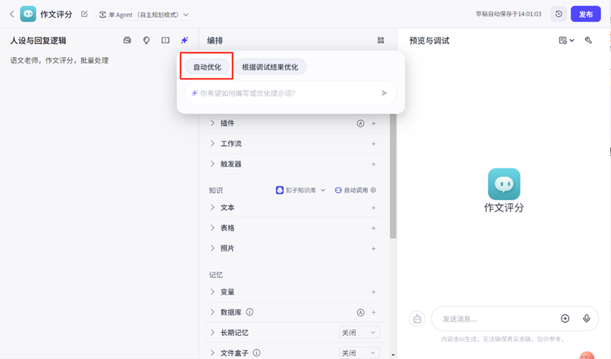
Task: Click the sparkle optimize prompt icon
Action: click(185, 40)
